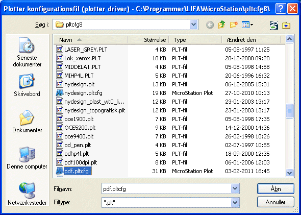The image size is (301, 215).
Task: Select pdf100dpi.plt file icon
Action: tap(60, 162)
